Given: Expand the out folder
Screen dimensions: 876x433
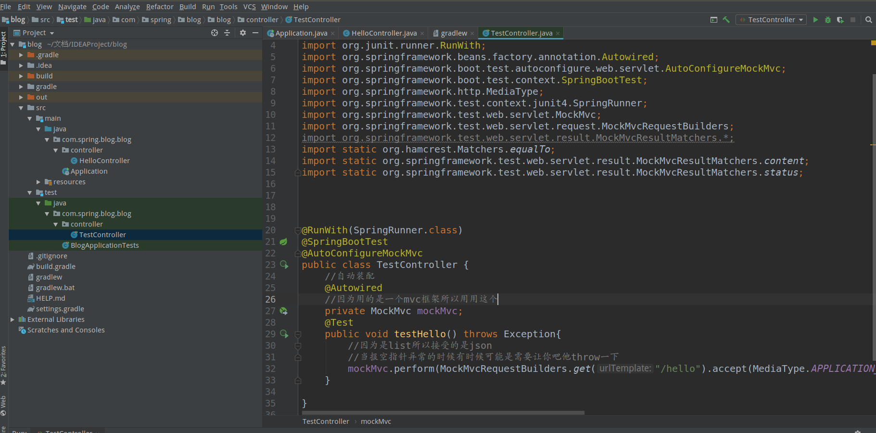Looking at the screenshot, I should coord(21,97).
